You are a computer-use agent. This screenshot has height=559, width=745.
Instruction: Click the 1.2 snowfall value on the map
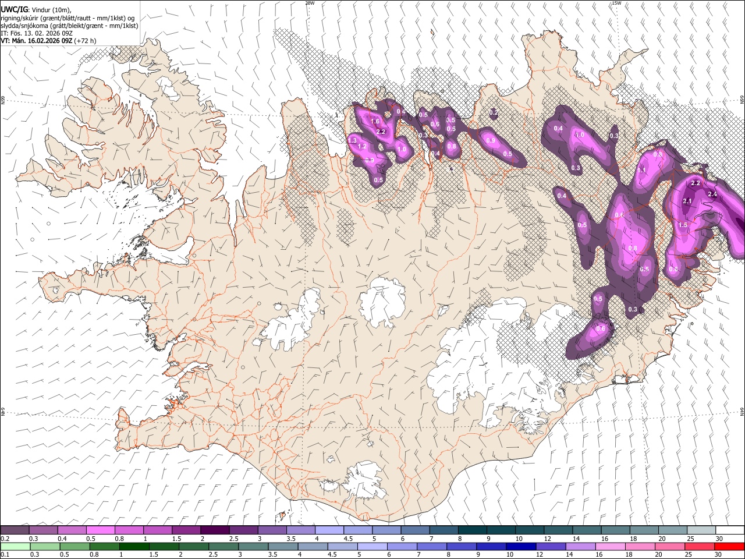point(362,147)
